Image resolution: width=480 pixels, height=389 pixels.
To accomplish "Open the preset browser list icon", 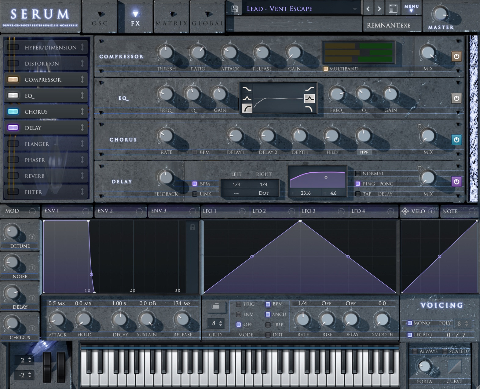I will click(393, 9).
